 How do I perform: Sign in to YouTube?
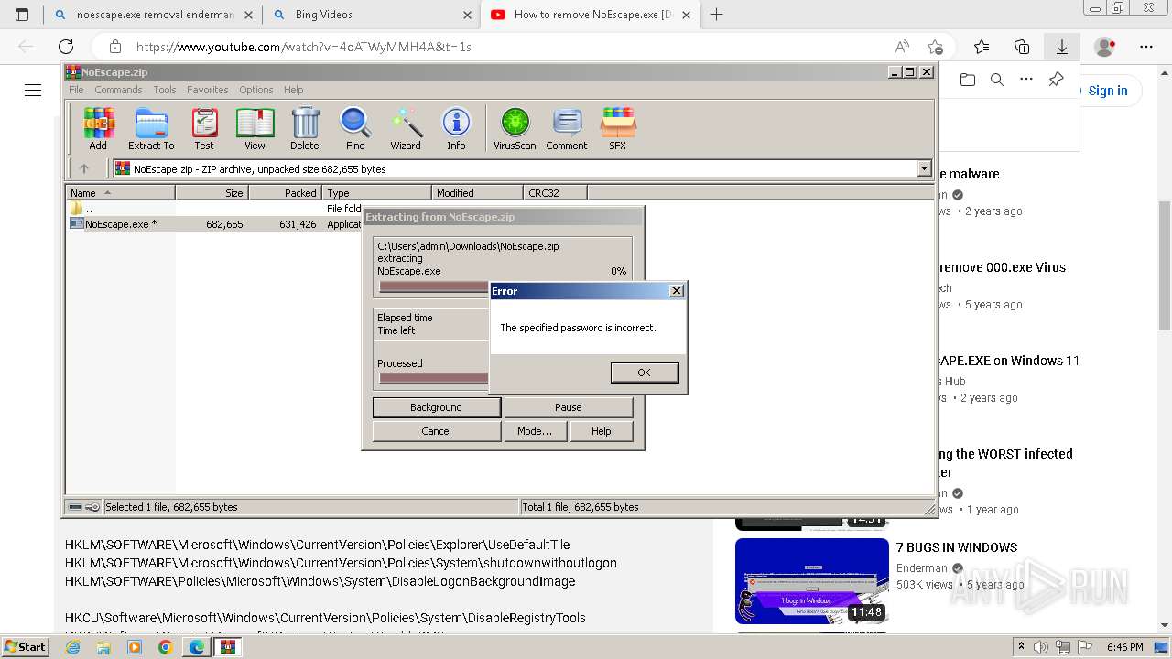pos(1106,91)
